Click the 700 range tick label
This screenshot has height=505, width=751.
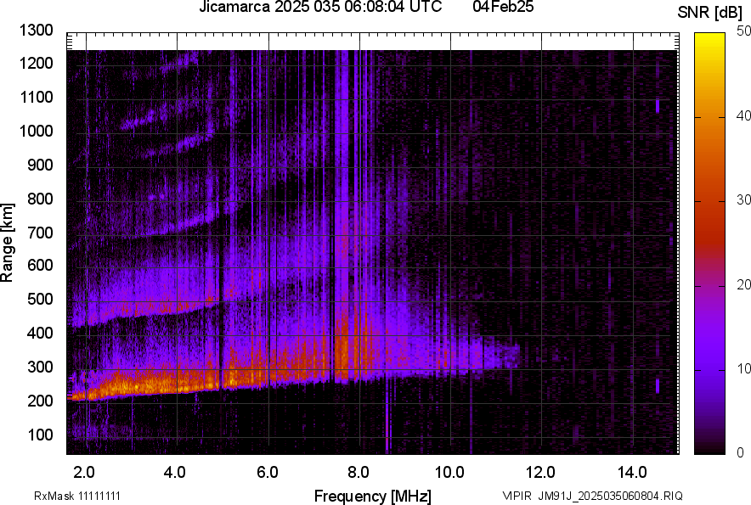40,233
